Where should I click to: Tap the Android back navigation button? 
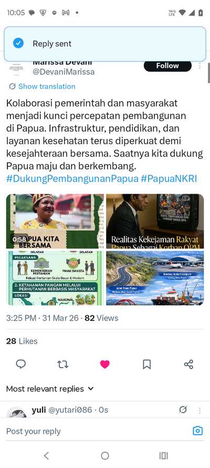[x=46, y=455]
